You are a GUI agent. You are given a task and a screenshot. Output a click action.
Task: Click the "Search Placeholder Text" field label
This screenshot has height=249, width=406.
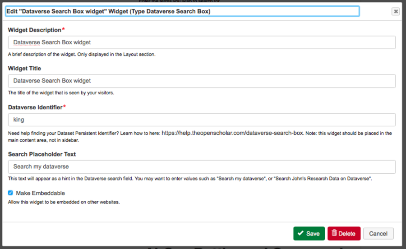(x=42, y=154)
